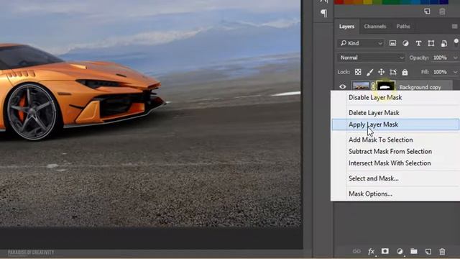This screenshot has width=460, height=259.
Task: Open the Kind filter dropdown
Action: (361, 43)
